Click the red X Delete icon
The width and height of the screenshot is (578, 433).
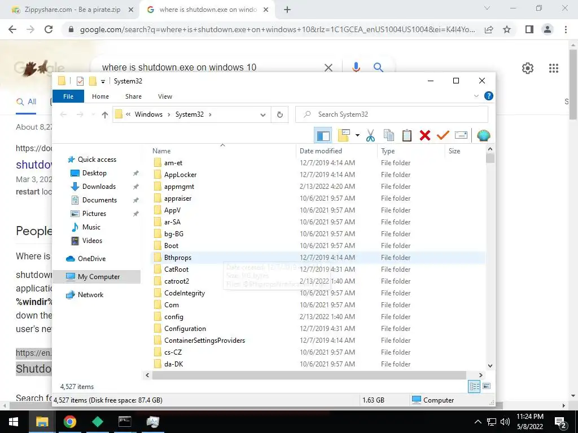click(x=424, y=135)
